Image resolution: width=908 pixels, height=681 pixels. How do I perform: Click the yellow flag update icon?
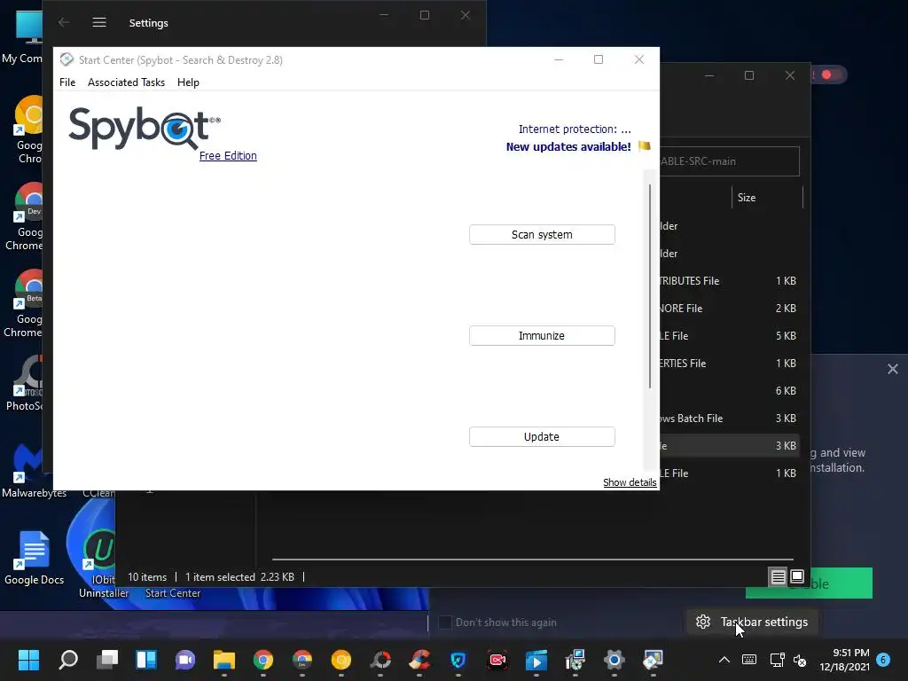click(x=644, y=146)
